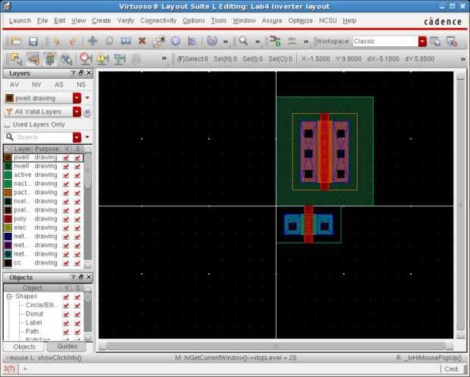This screenshot has height=377, width=470.
Task: Toggle selectability checkbox for Label objects
Action: click(x=77, y=323)
